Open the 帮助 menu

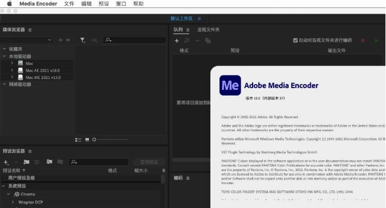[138, 3]
